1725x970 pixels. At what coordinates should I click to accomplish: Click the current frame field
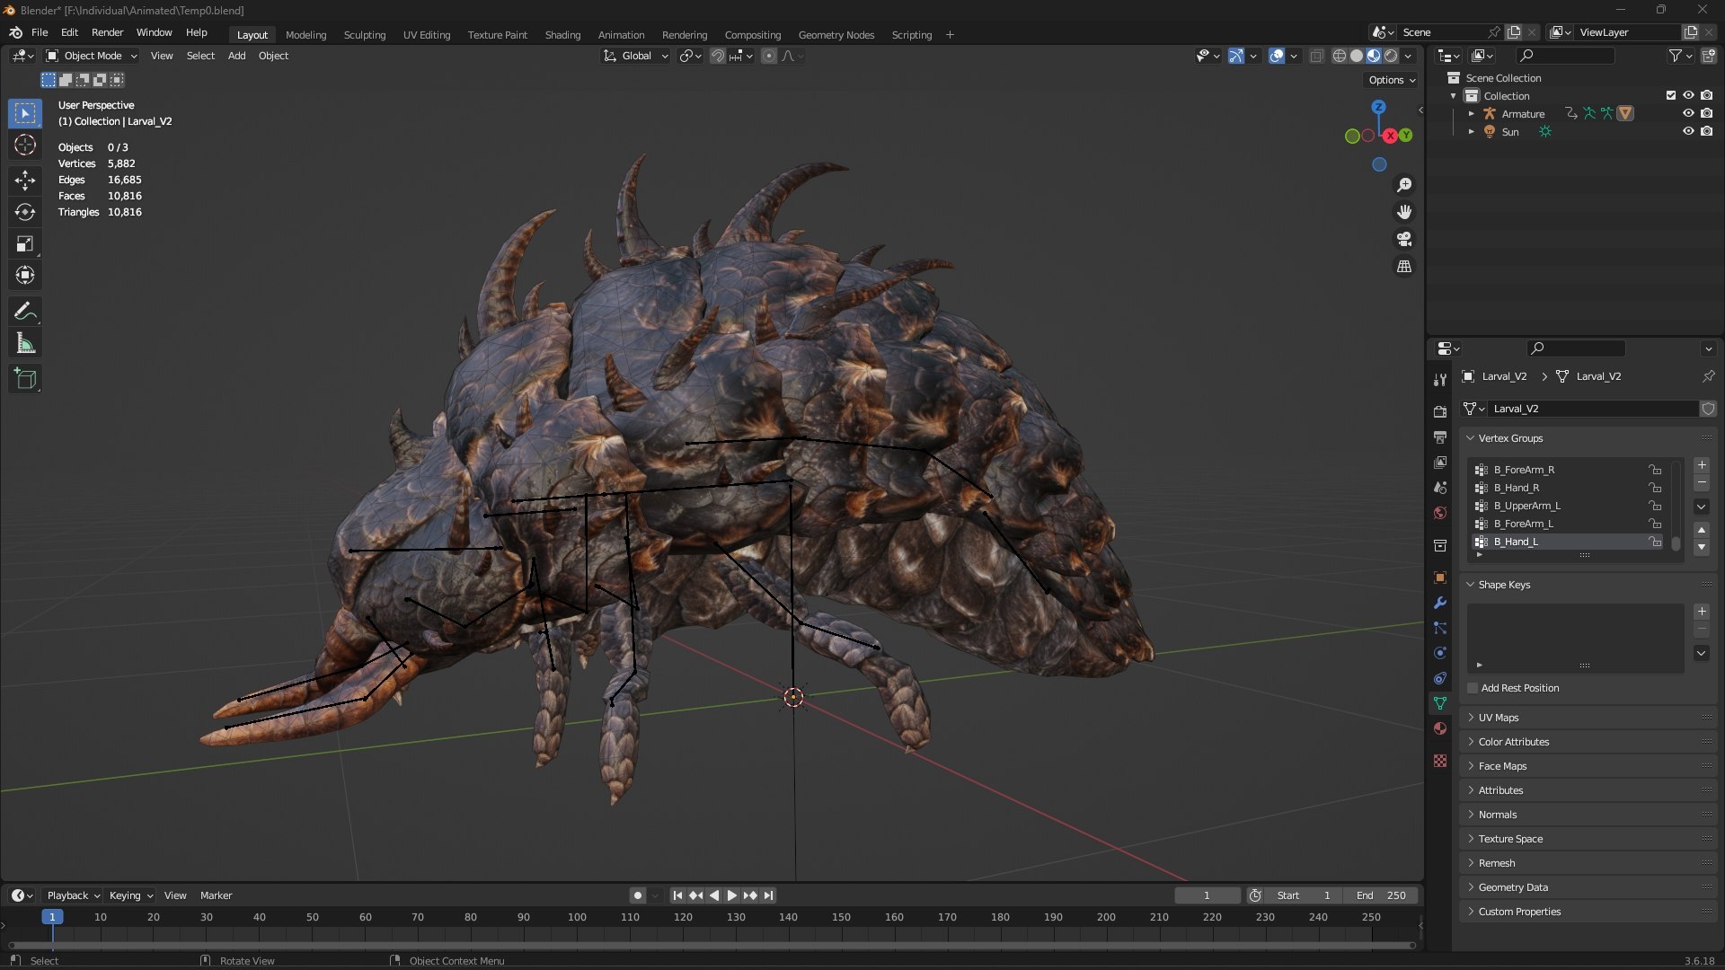1207,895
